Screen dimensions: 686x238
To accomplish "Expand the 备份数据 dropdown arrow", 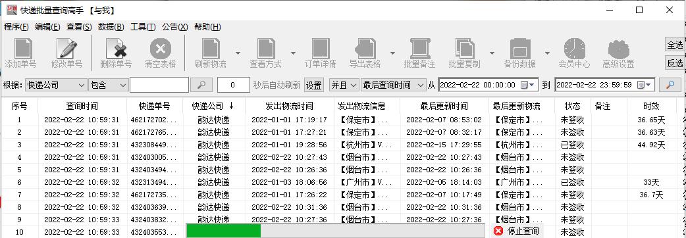I will click(547, 53).
